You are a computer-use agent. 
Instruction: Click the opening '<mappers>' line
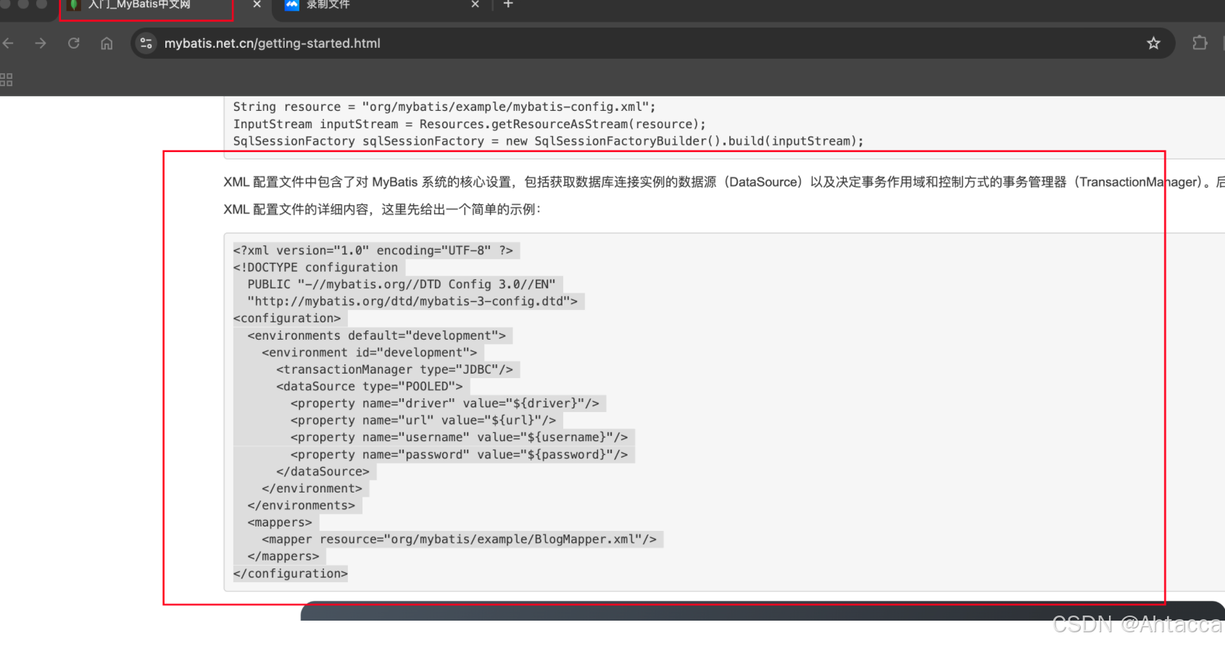[280, 523]
